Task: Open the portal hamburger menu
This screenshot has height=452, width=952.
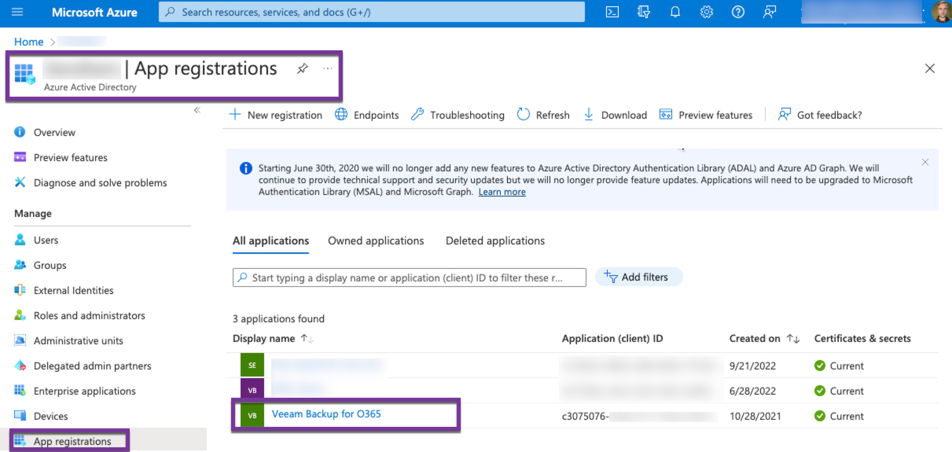Action: (x=17, y=12)
